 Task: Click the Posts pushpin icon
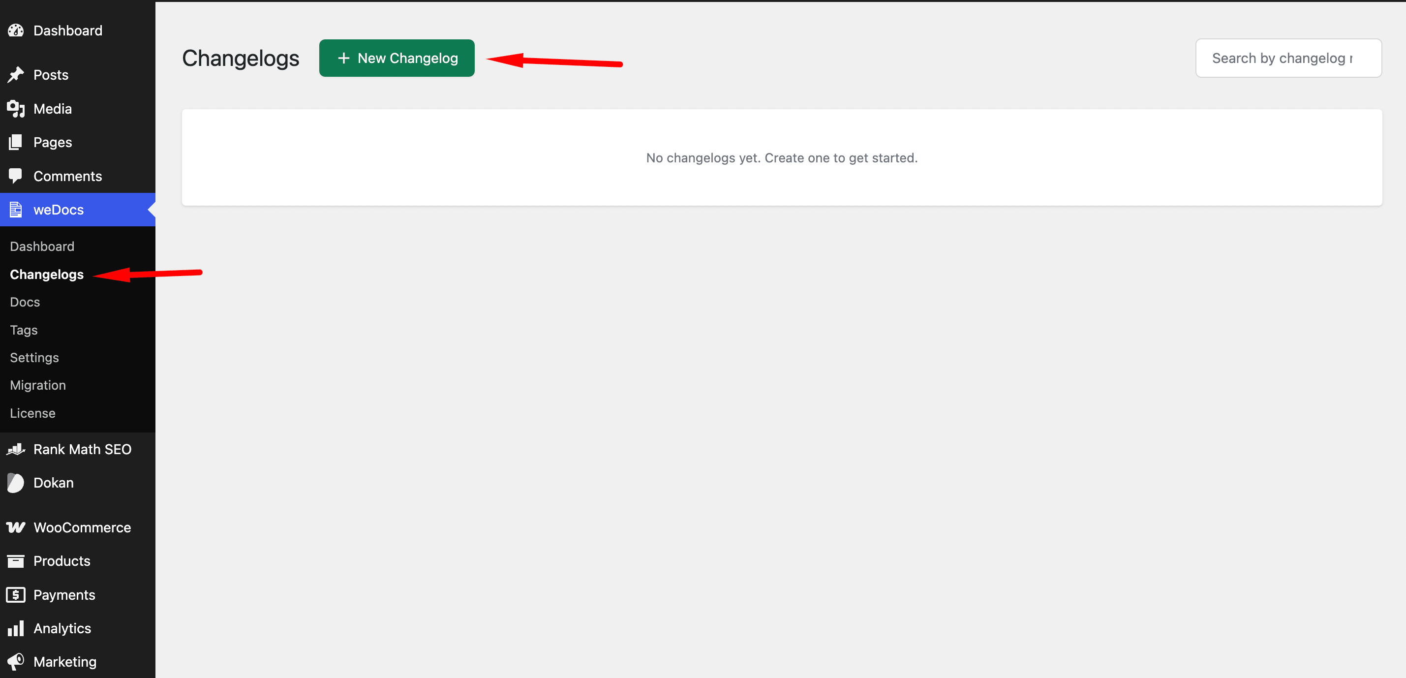pyautogui.click(x=16, y=75)
